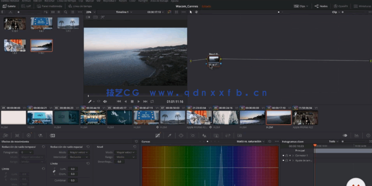This screenshot has width=372, height=186.
Task: Open the Curves palette icon
Action: pyautogui.click(x=158, y=135)
